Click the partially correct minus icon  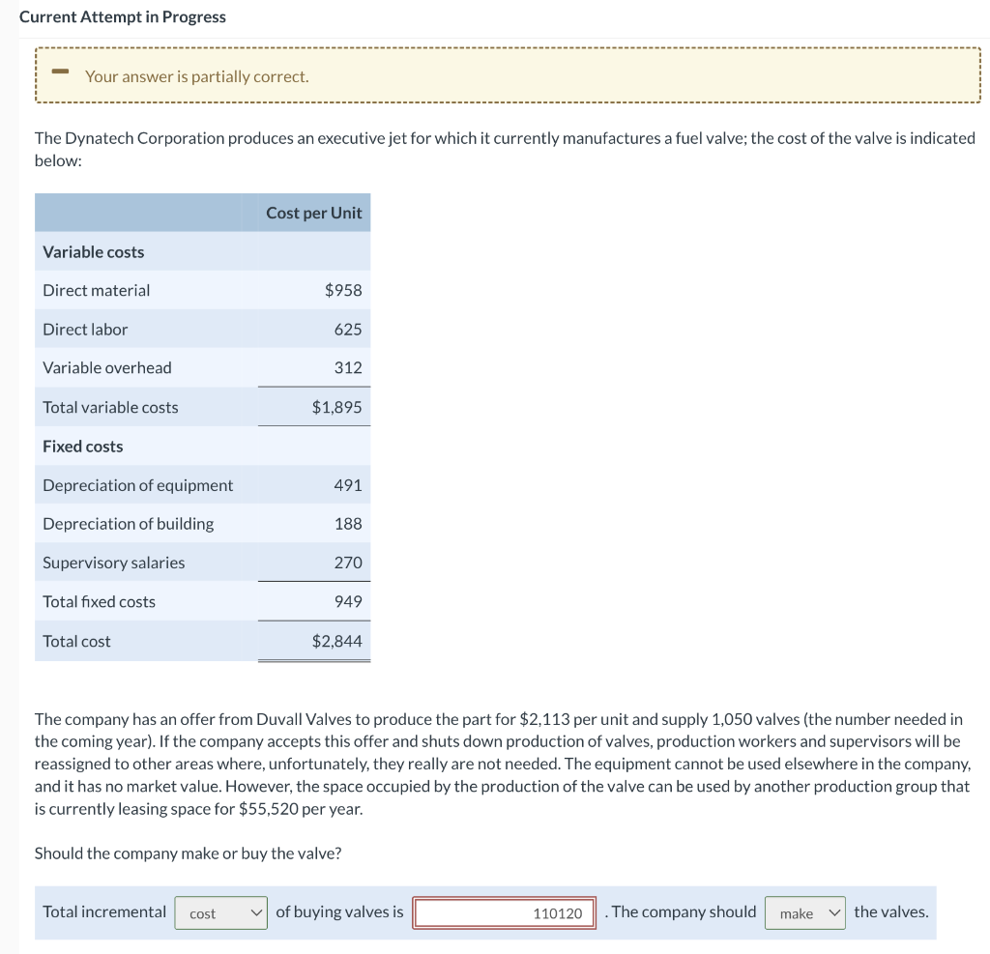tap(60, 72)
